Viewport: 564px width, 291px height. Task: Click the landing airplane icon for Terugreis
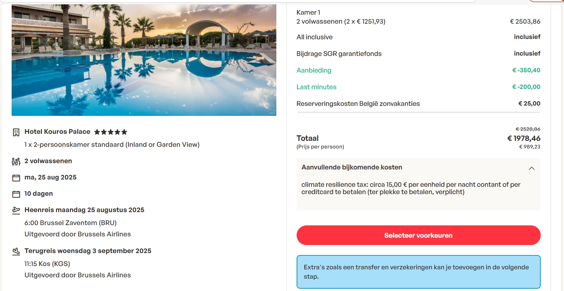click(16, 251)
